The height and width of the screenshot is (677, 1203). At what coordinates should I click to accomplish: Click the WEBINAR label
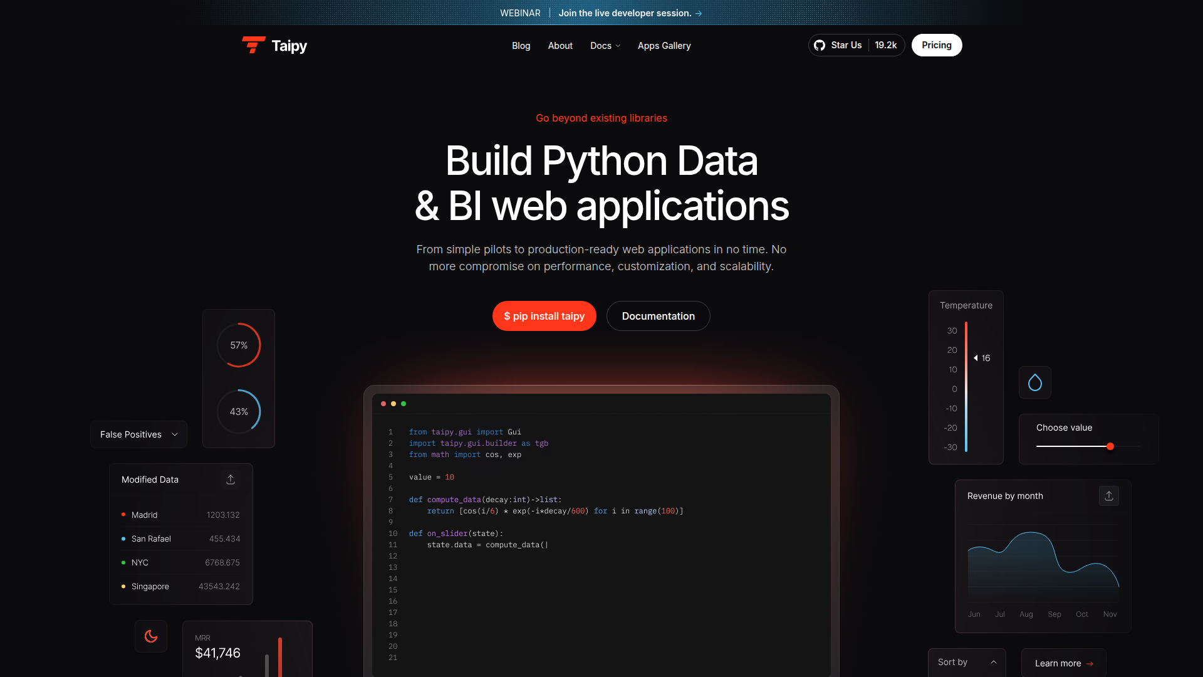(520, 13)
